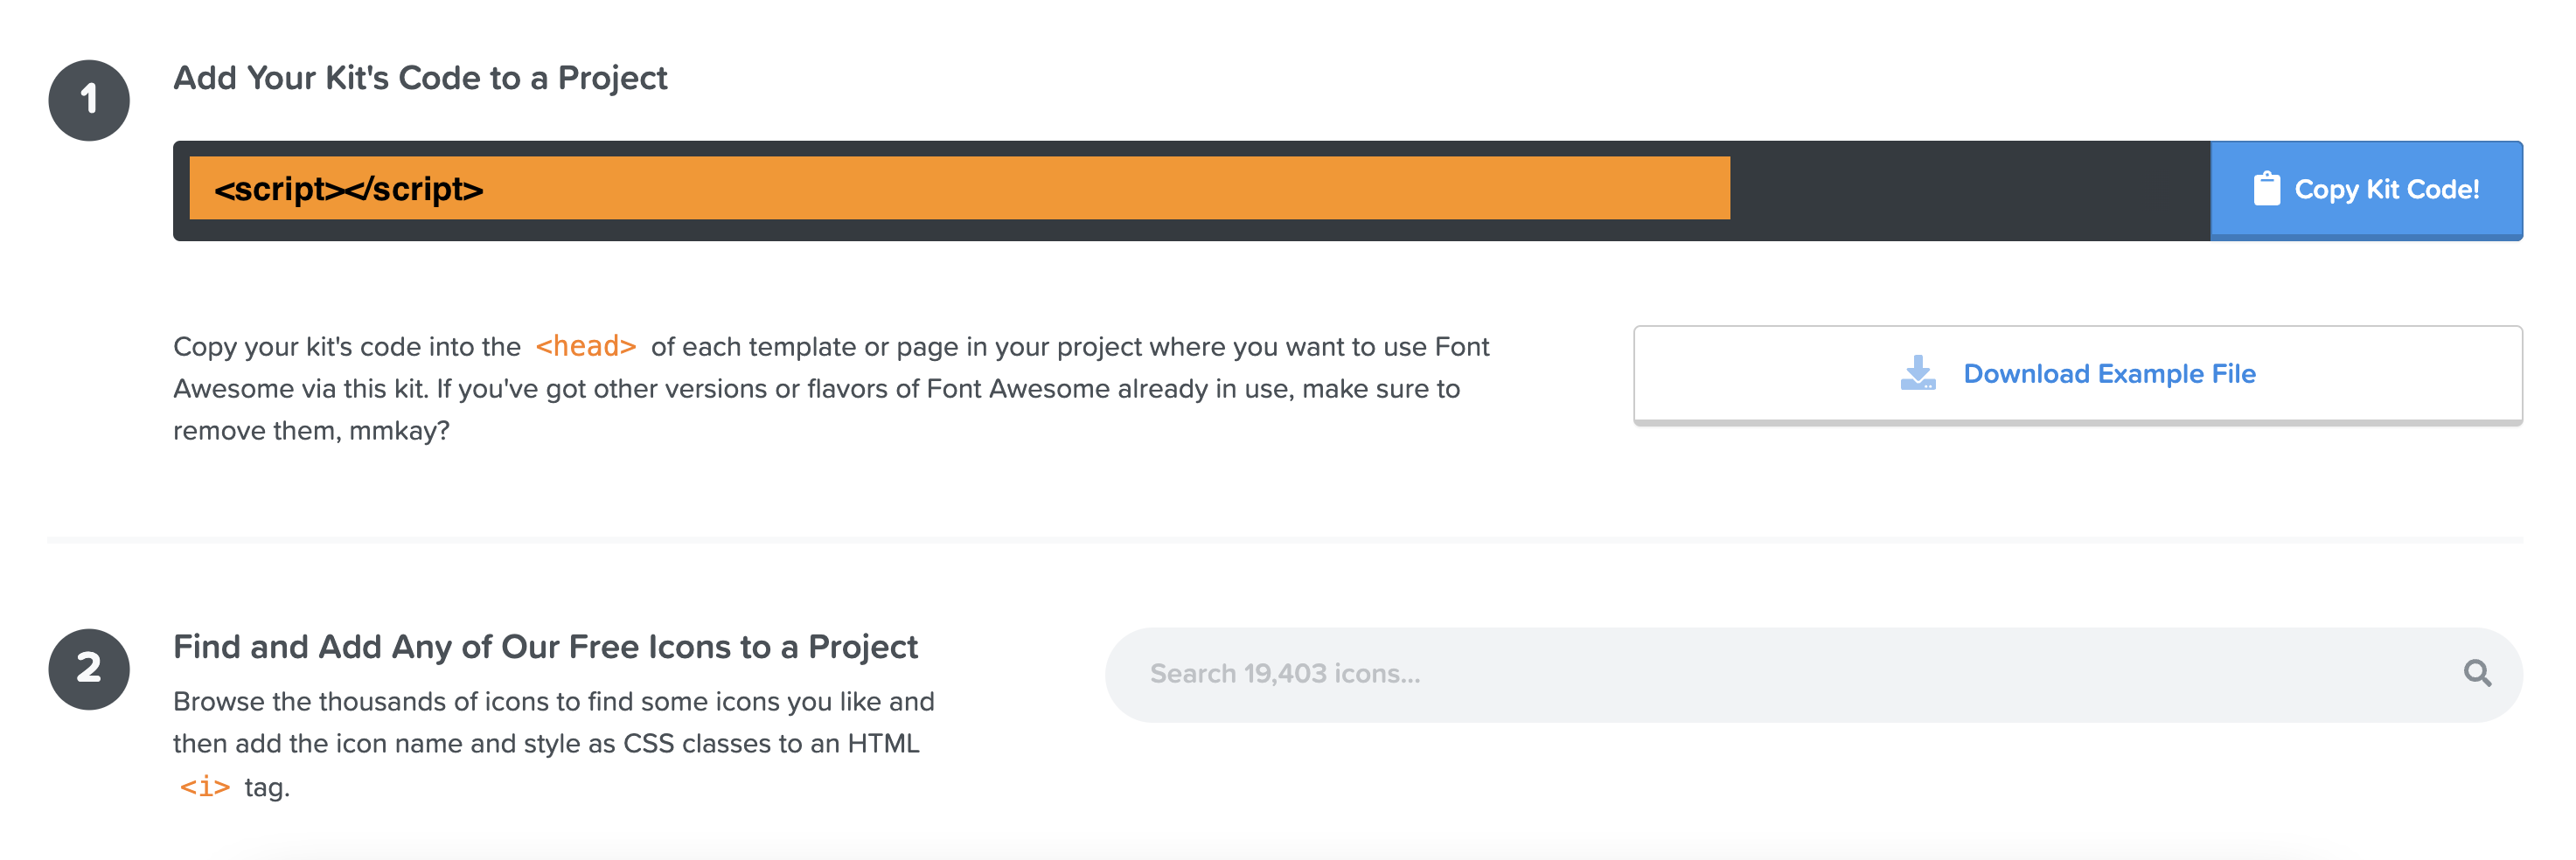Click the paragraph starting 'Browse the thousands'
Viewport: 2576px width, 860px height.
(554, 744)
